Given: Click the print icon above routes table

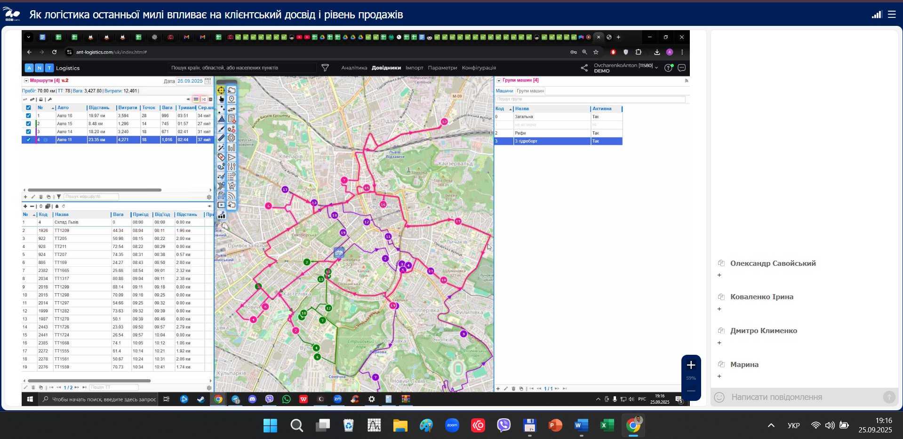Looking at the screenshot, I should tap(41, 99).
